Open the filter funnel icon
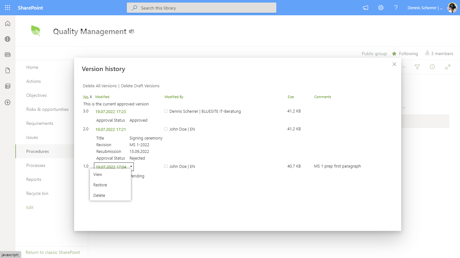460x258 pixels. (x=417, y=67)
